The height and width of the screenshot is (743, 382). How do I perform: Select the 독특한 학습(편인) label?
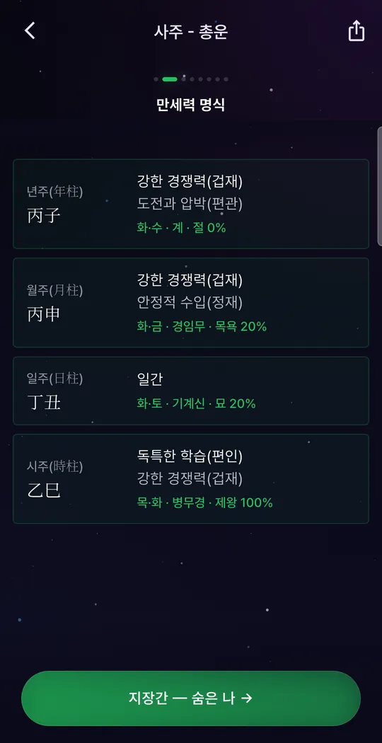click(x=190, y=457)
